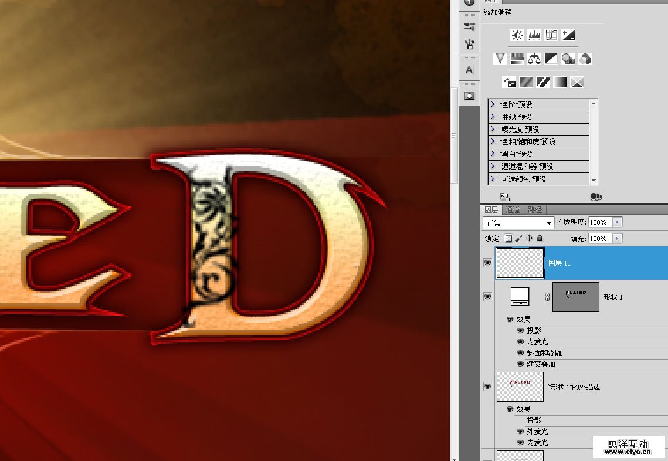Hide the 图层 11 layer with eye icon

point(487,263)
